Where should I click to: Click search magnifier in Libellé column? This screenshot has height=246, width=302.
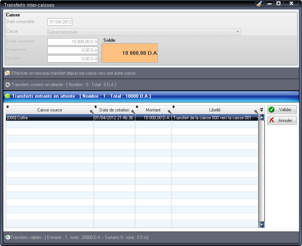coord(256,112)
